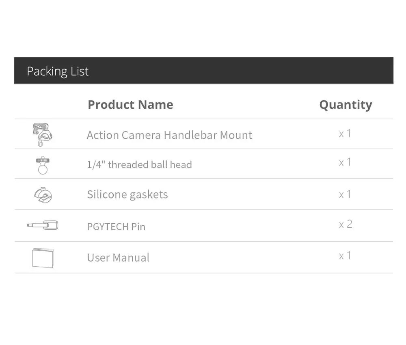Click the 1/4" threaded ball head label
The height and width of the screenshot is (345, 406).
point(139,165)
